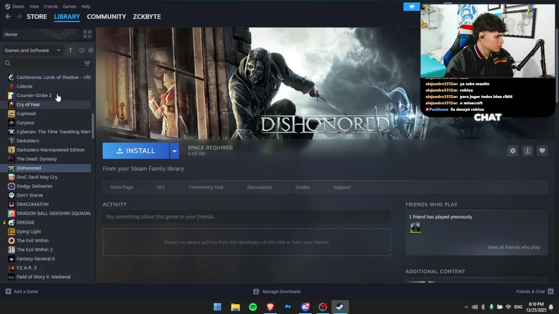Image resolution: width=559 pixels, height=314 pixels.
Task: Show hidden tray icons chevron
Action: coord(466,307)
